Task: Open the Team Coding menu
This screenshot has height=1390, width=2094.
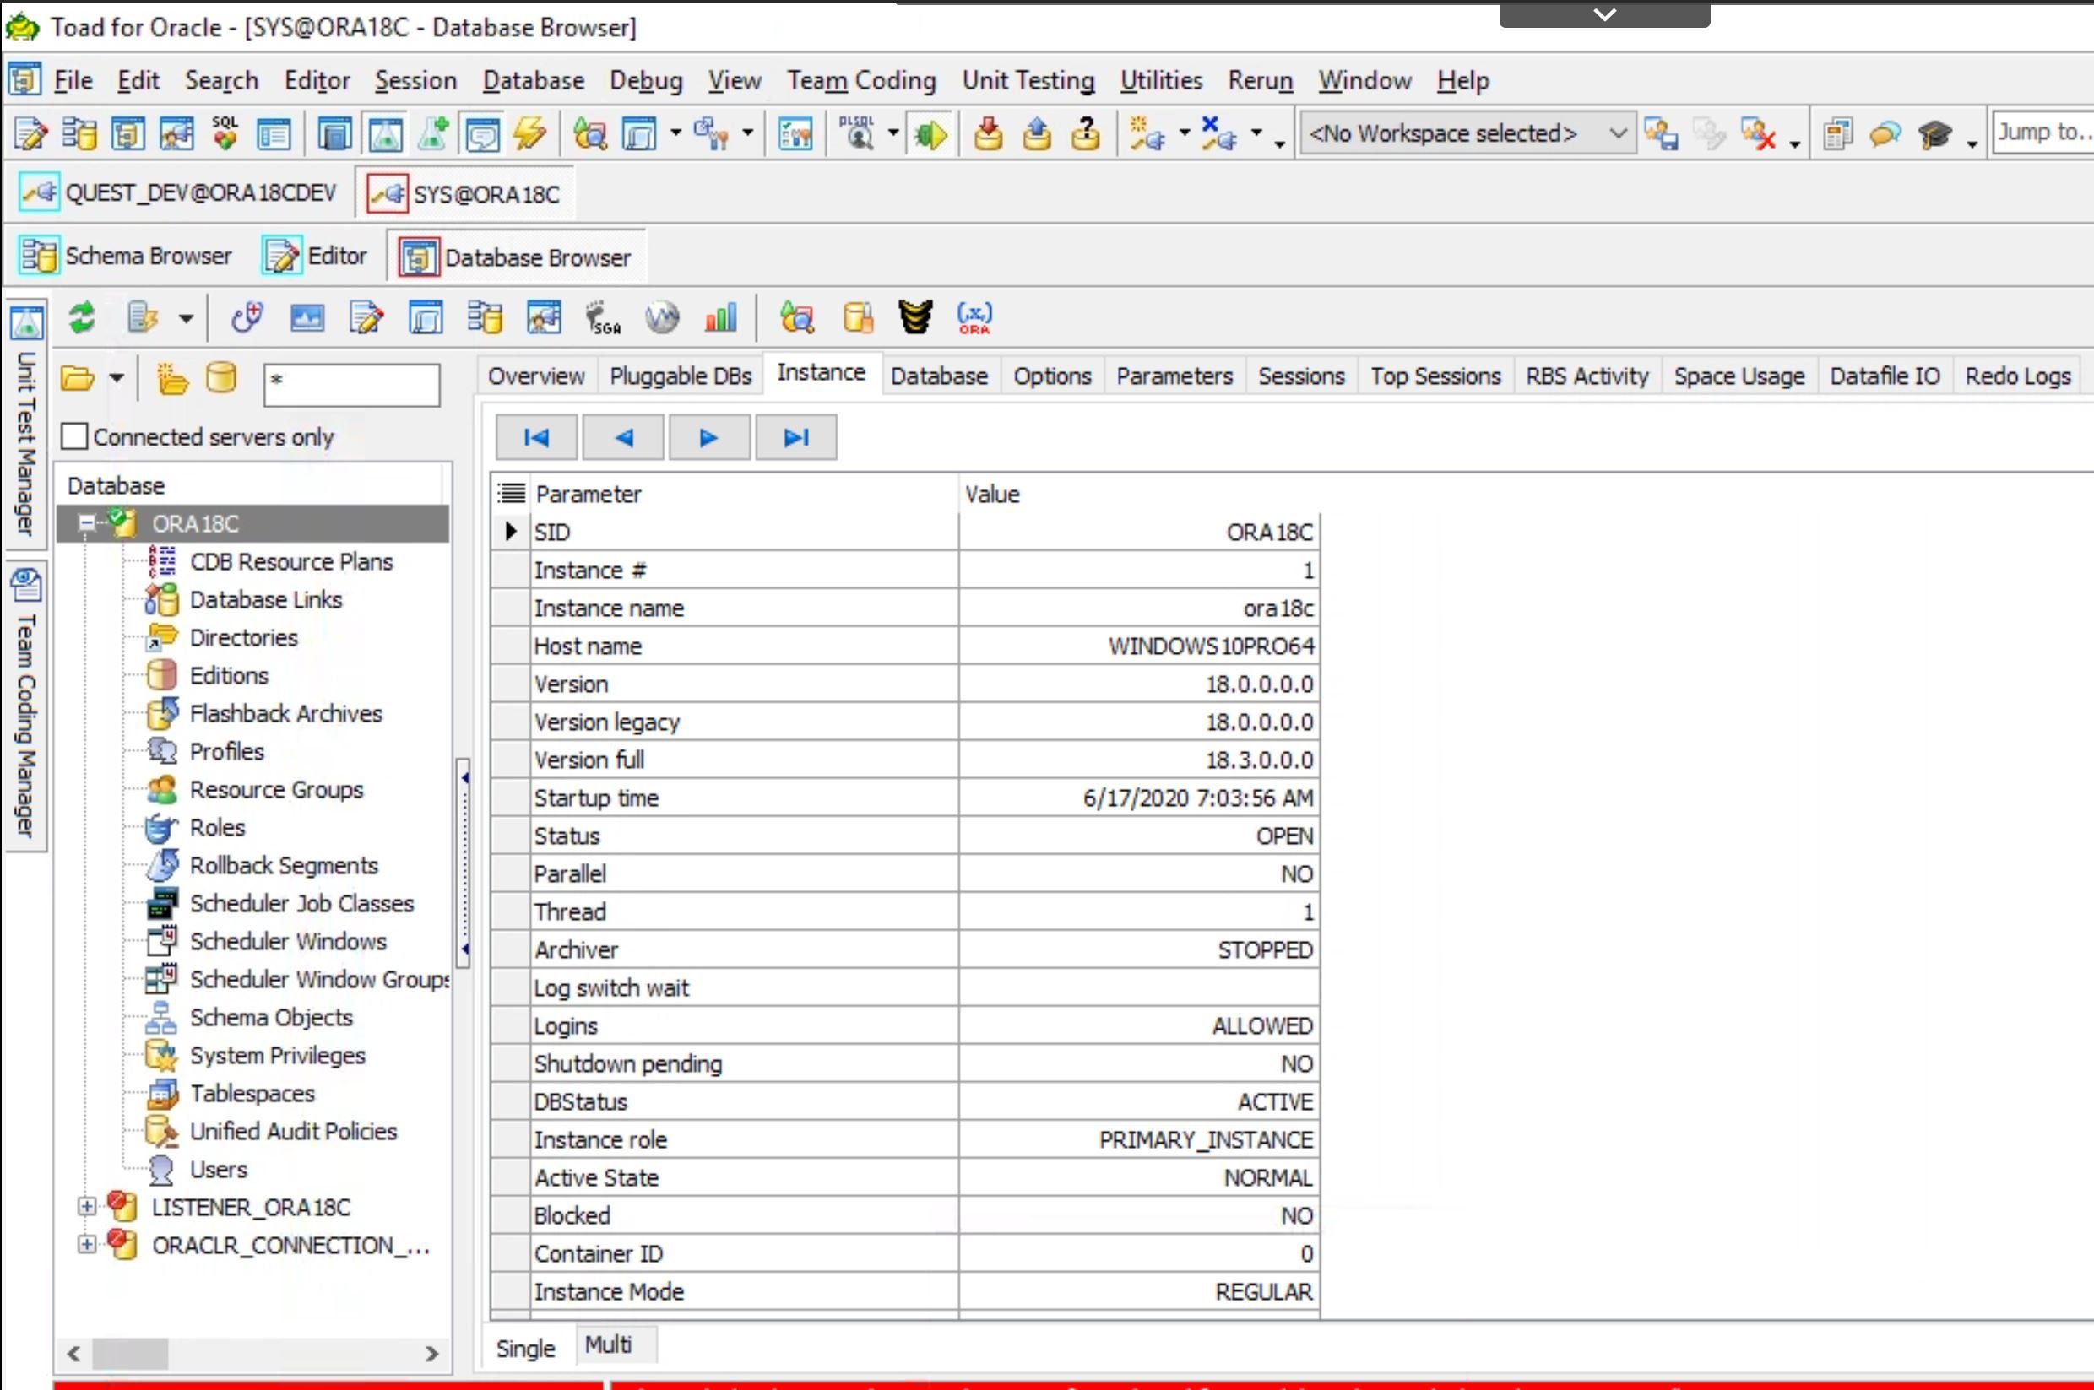Action: point(861,81)
